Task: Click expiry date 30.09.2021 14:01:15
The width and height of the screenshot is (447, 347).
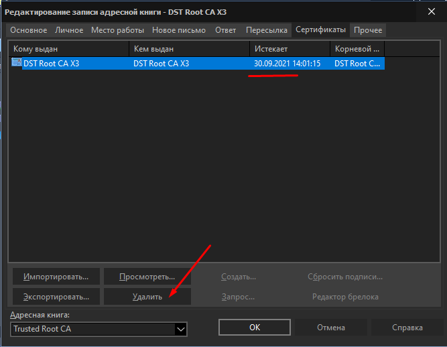Action: (x=287, y=63)
